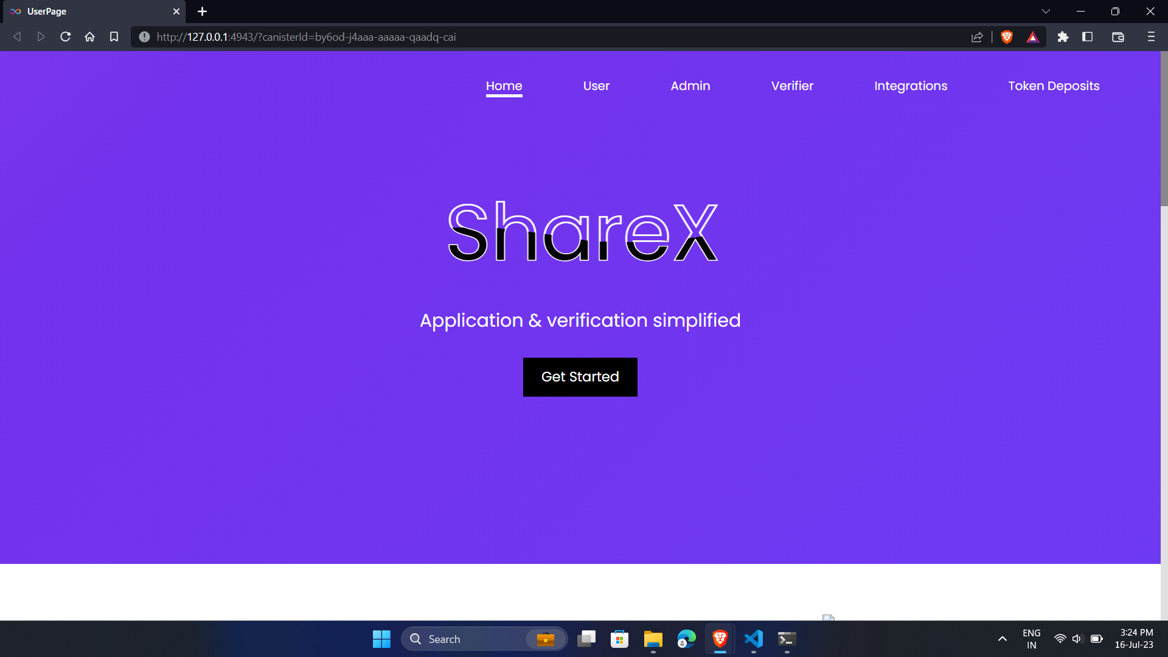Click the share page icon
This screenshot has height=657, width=1168.
pyautogui.click(x=977, y=37)
